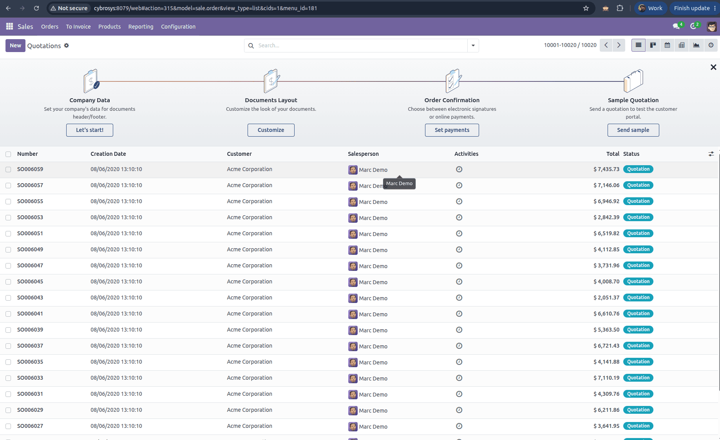Screen dimensions: 720x440
Task: Open activity clock for SO006045
Action: [459, 282]
